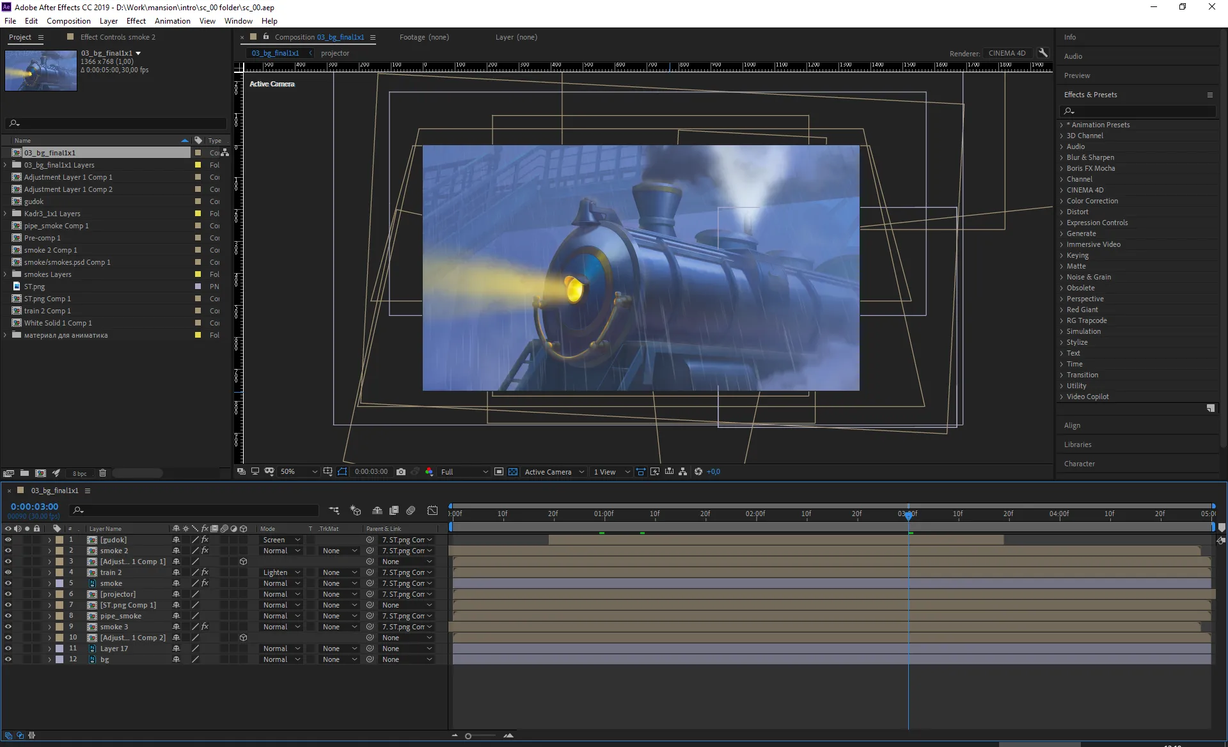Open the Libraries panel
Image resolution: width=1228 pixels, height=747 pixels.
[x=1078, y=444]
